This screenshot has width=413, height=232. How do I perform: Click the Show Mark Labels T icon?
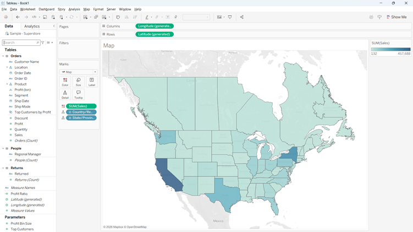[x=168, y=17]
